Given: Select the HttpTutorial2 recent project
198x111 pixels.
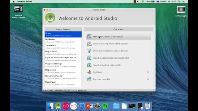Looking at the screenshot, I should pyautogui.click(x=63, y=53).
